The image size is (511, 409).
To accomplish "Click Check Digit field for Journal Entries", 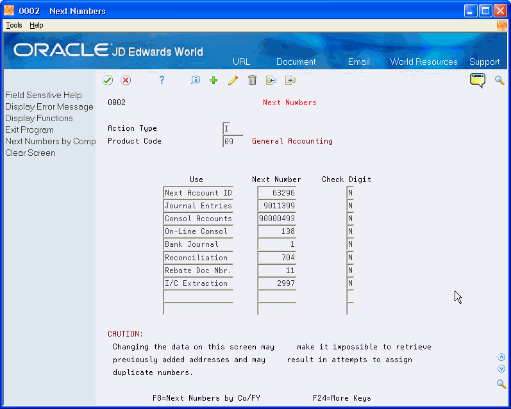I will click(x=350, y=206).
